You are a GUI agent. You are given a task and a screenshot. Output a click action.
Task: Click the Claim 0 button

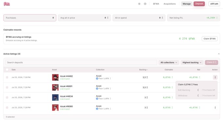point(212,62)
